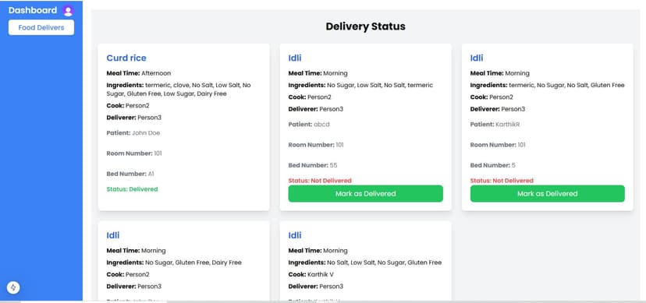Click Curd rice card ingredients list
The height and width of the screenshot is (303, 646).
point(179,90)
